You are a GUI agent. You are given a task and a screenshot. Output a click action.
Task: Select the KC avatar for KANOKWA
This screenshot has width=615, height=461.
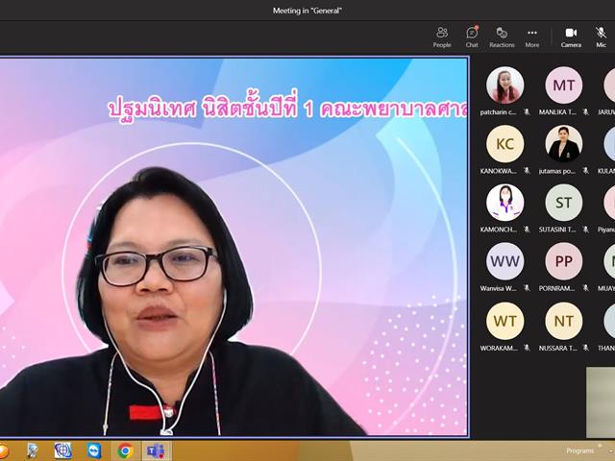pyautogui.click(x=504, y=144)
